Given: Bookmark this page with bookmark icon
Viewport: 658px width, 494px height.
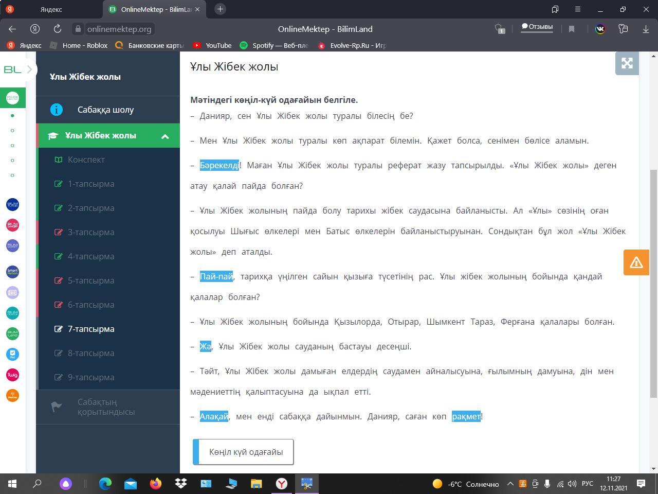Looking at the screenshot, I should click(x=571, y=29).
